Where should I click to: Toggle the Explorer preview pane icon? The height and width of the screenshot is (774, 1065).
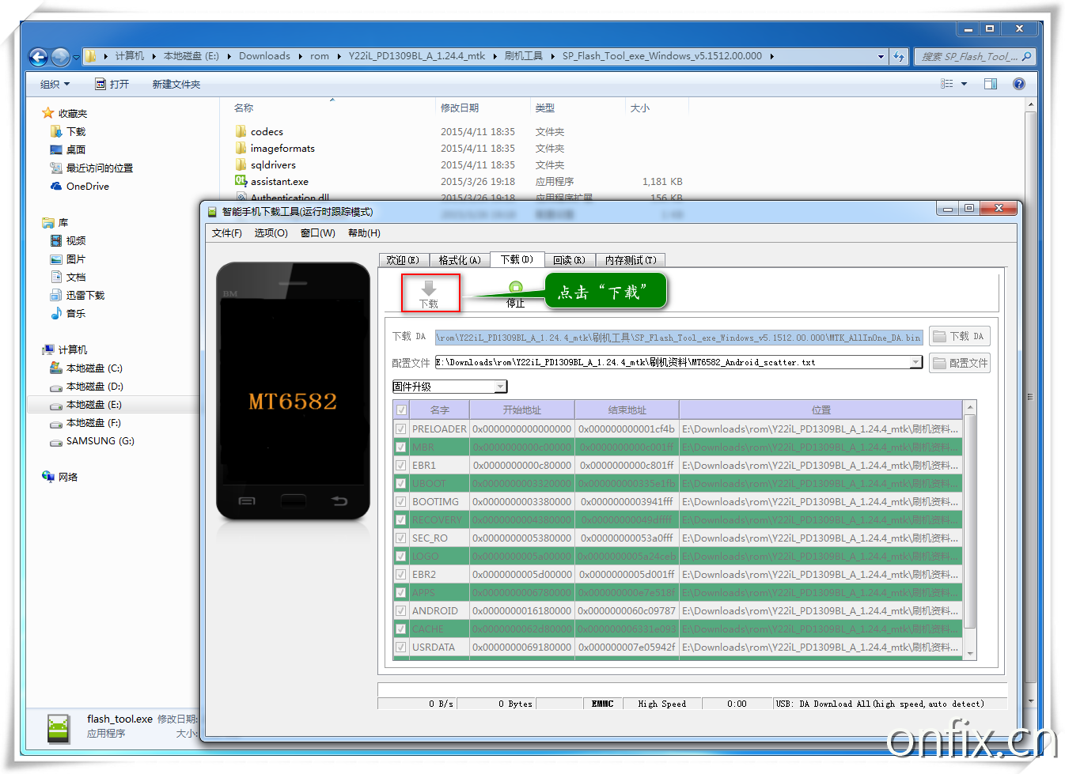[991, 84]
